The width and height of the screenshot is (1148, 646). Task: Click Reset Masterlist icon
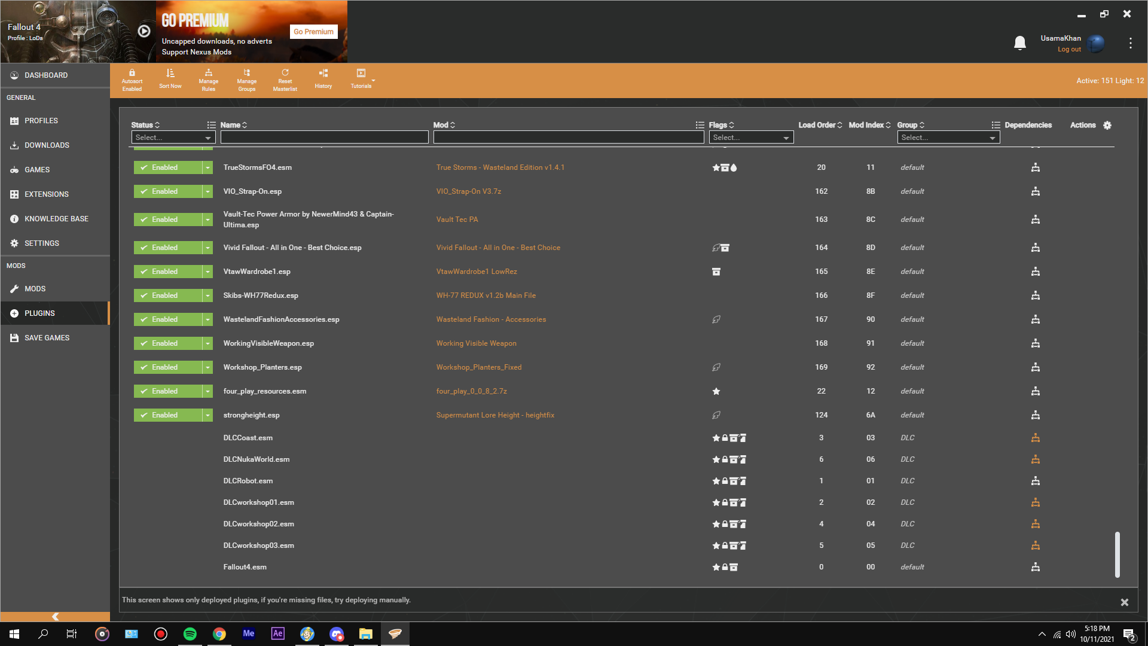point(285,73)
